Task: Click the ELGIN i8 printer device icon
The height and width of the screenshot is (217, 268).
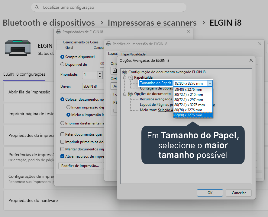Action: 18,48
